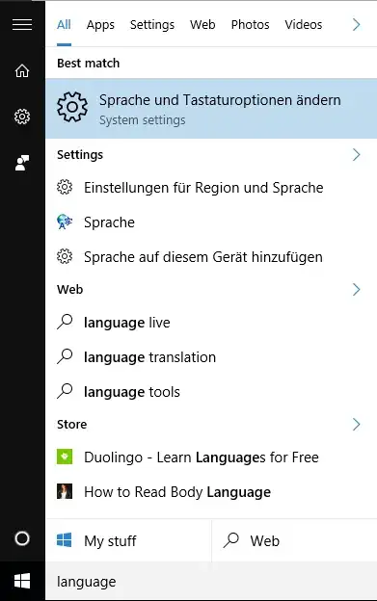Switch to the Web filter tab
This screenshot has height=601, width=377.
[202, 25]
